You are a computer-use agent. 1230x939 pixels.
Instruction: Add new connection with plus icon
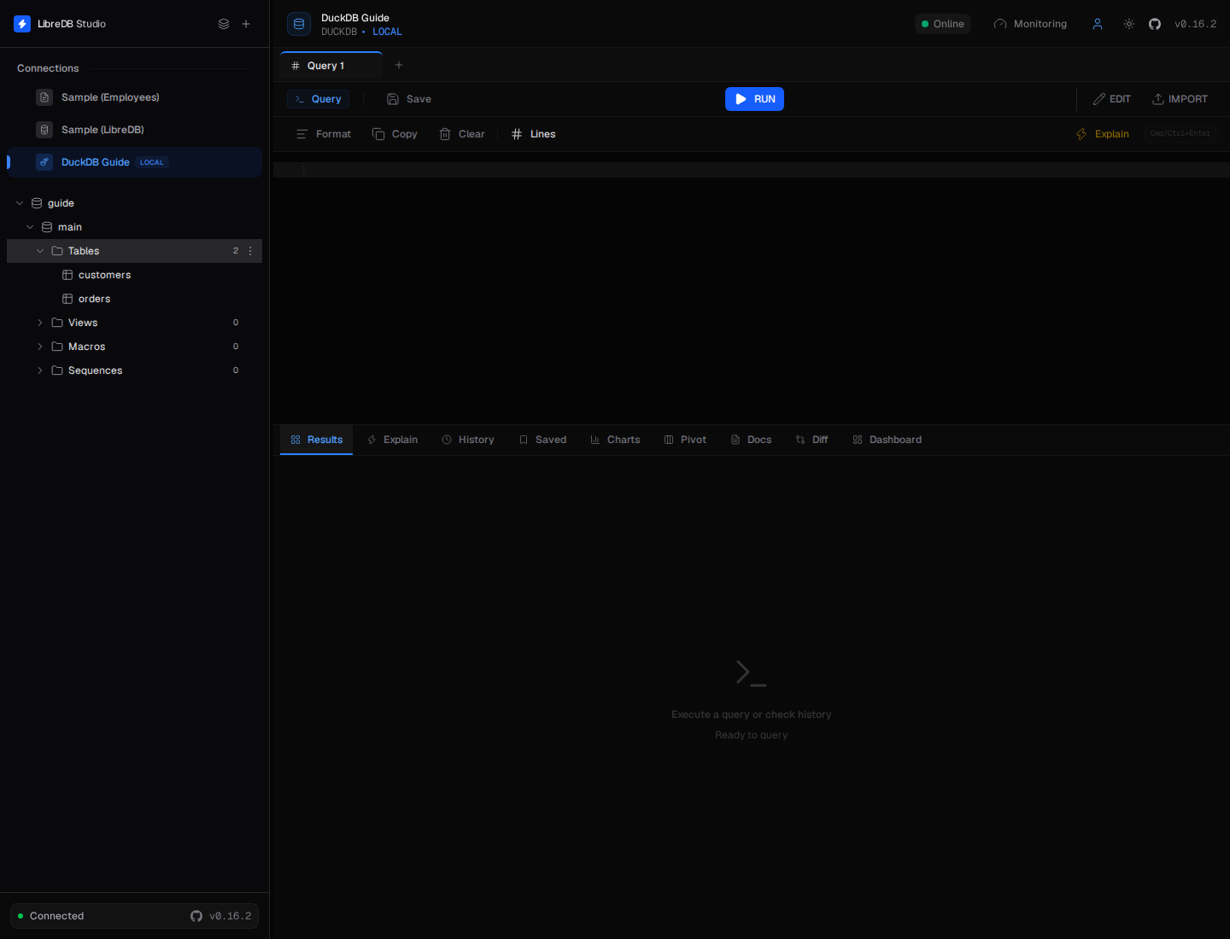point(246,24)
